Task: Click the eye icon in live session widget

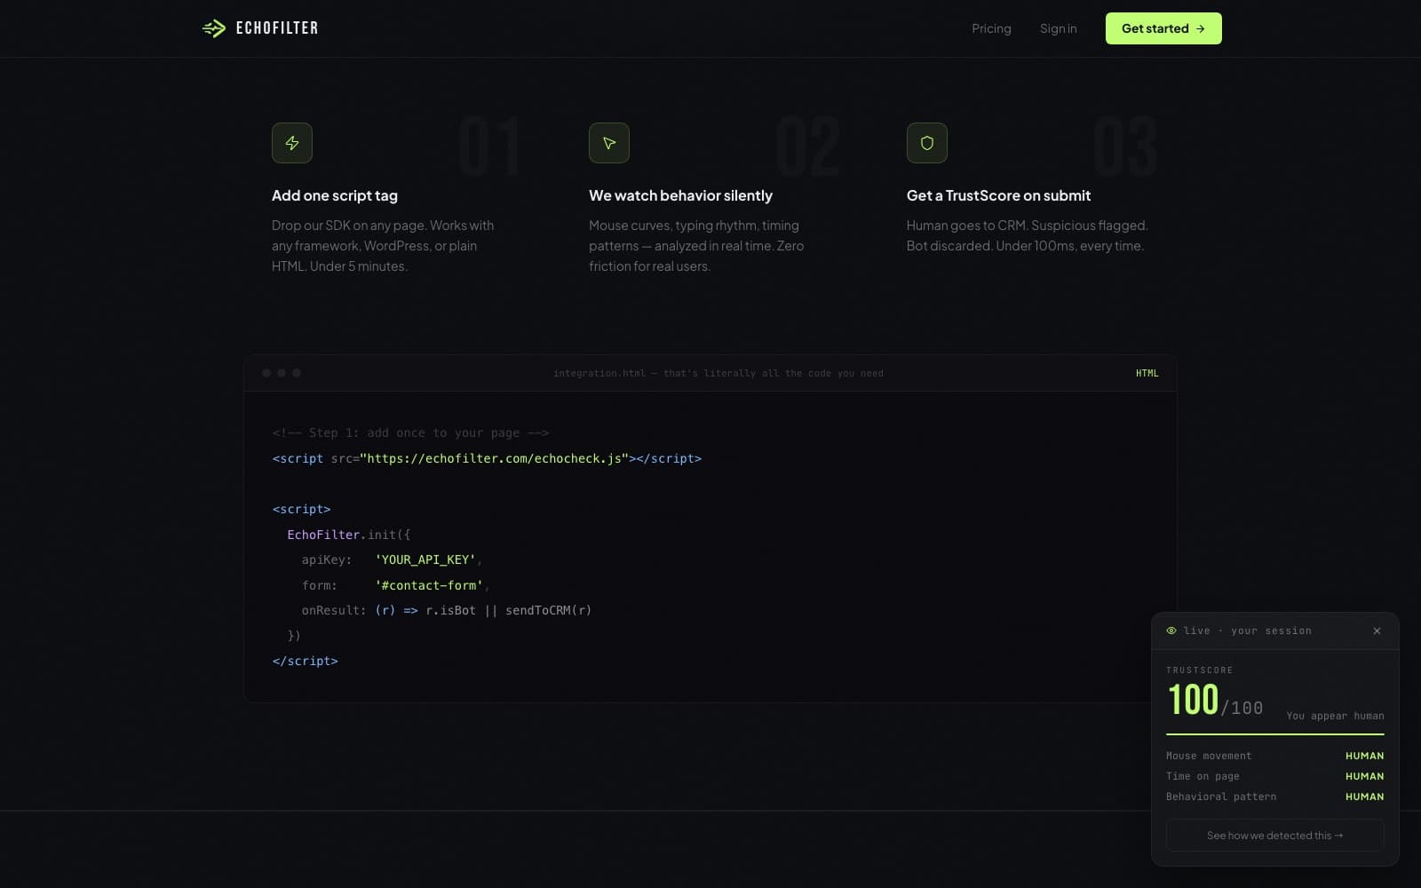Action: [1171, 630]
